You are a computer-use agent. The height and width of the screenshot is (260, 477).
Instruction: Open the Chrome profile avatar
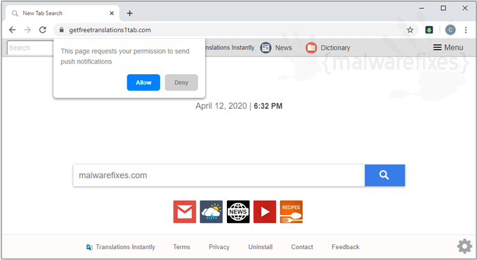point(450,30)
